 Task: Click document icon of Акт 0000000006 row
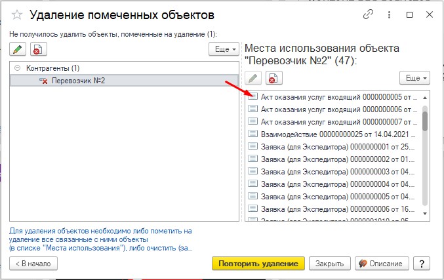coord(253,109)
